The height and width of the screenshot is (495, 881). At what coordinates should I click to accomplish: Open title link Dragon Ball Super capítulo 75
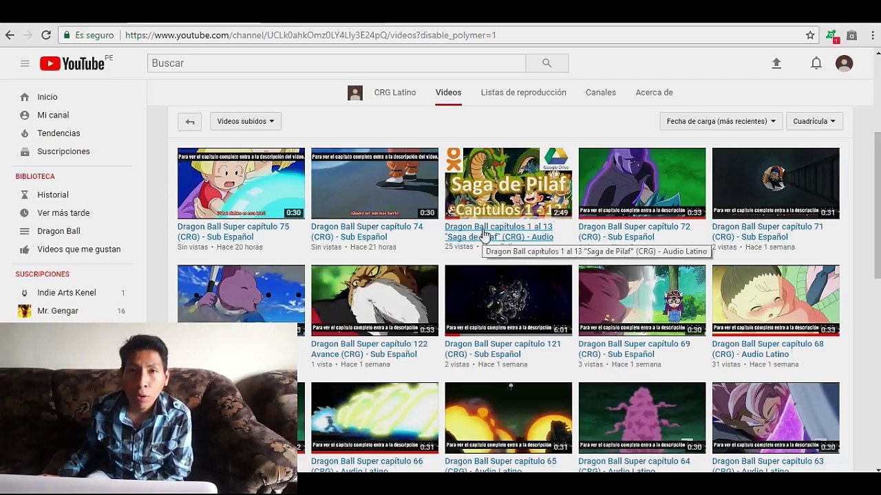click(233, 232)
